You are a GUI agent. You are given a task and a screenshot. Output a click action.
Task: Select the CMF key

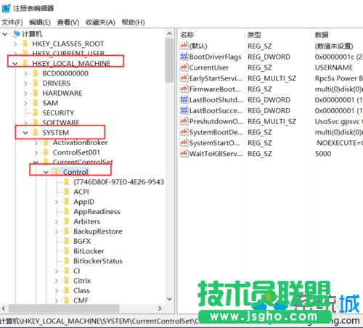point(81,300)
